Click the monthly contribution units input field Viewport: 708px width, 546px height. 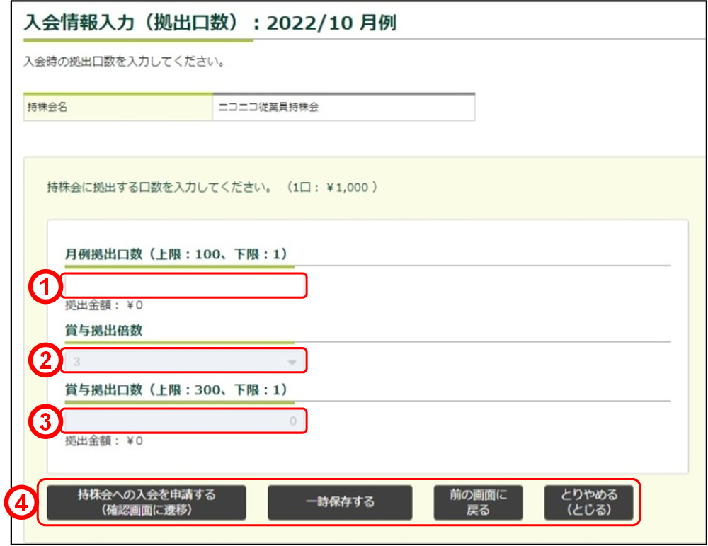coord(184,285)
